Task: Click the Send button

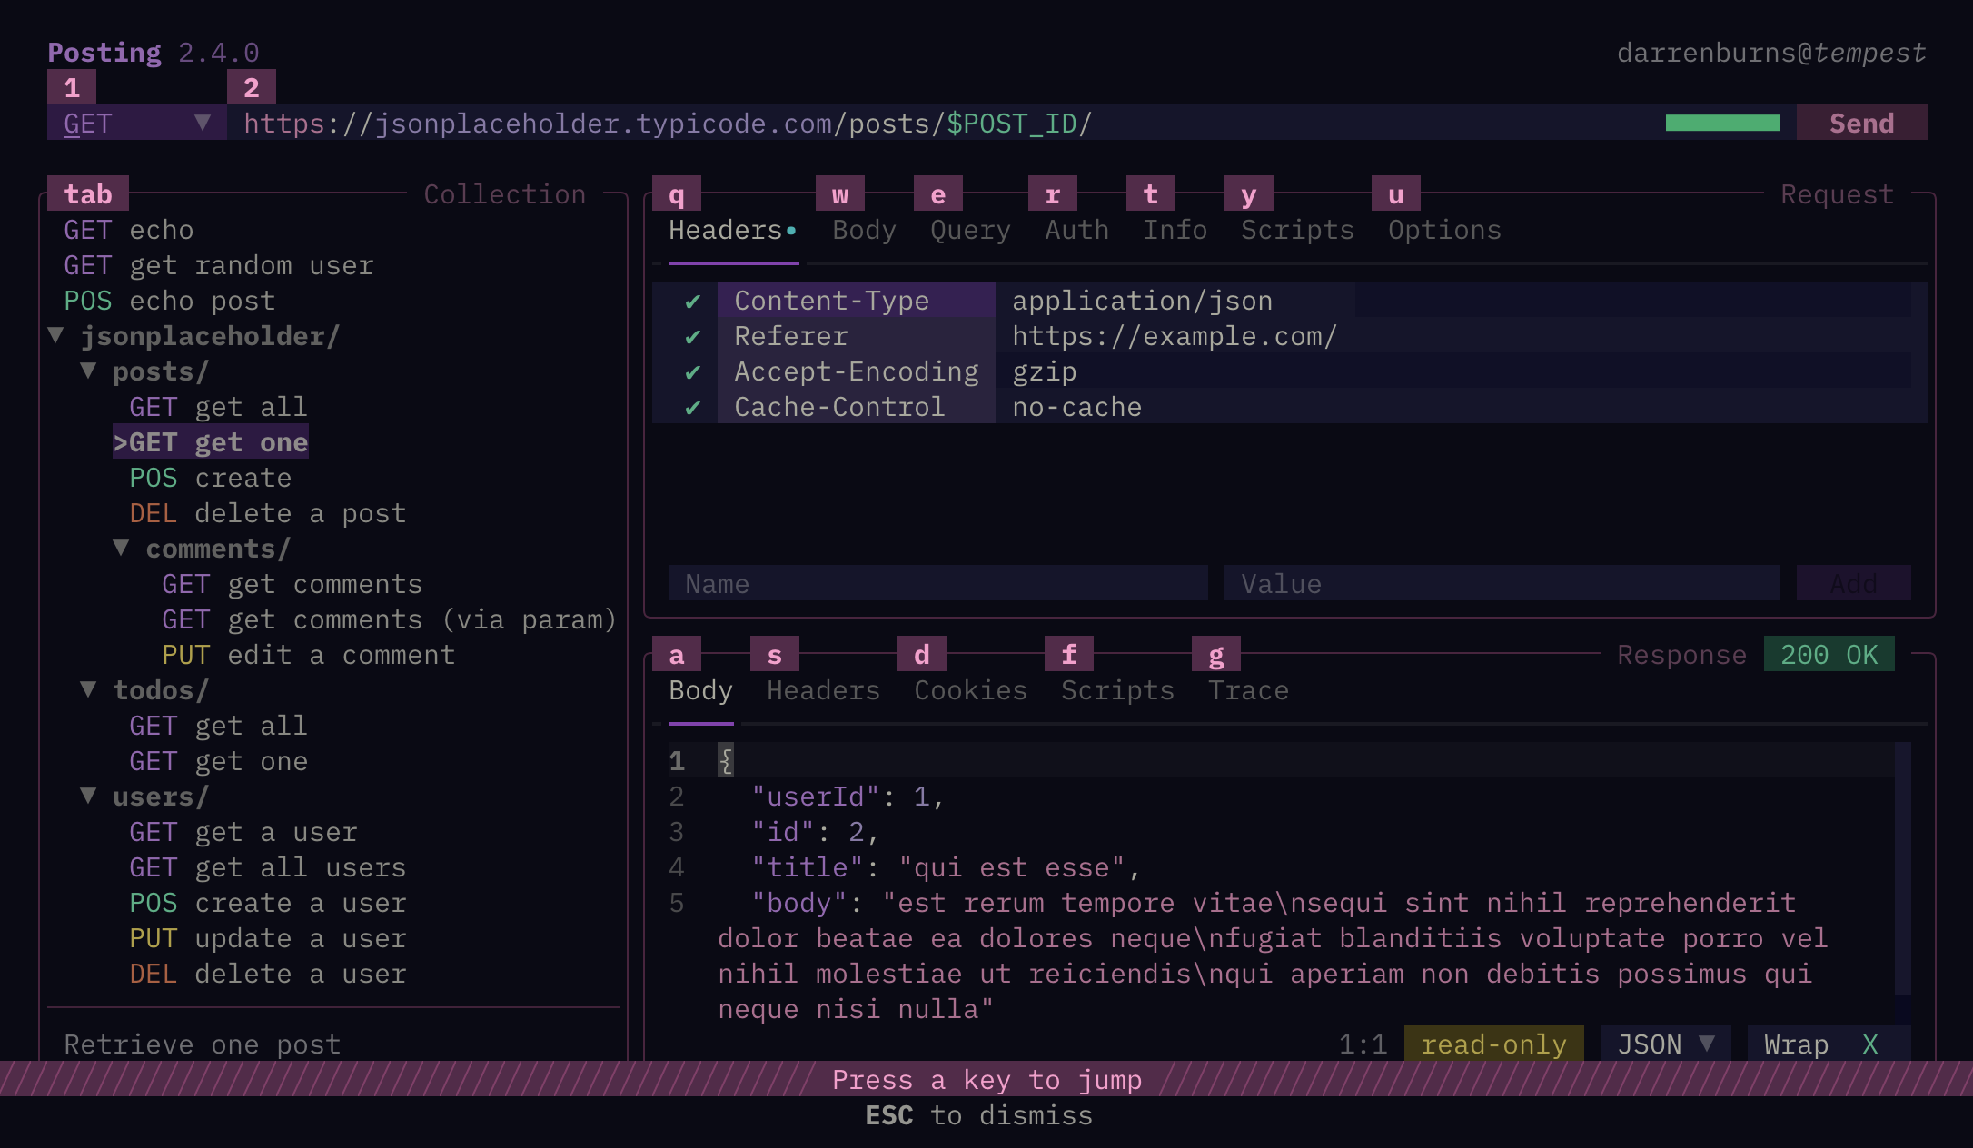Action: [1860, 123]
